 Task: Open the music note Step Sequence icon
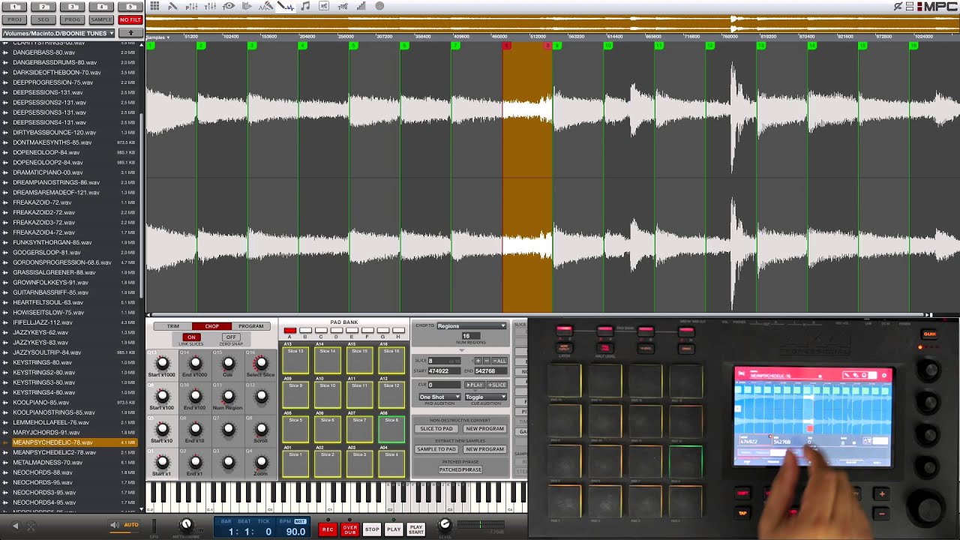click(x=305, y=6)
